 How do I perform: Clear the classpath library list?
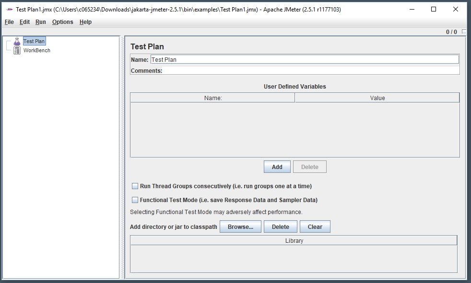315,227
